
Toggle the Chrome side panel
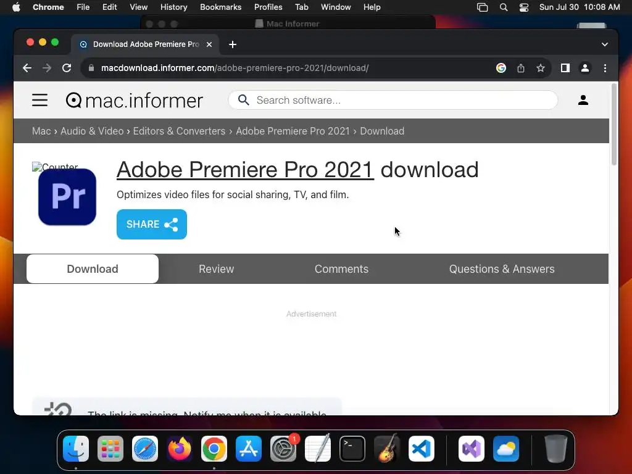pos(565,68)
